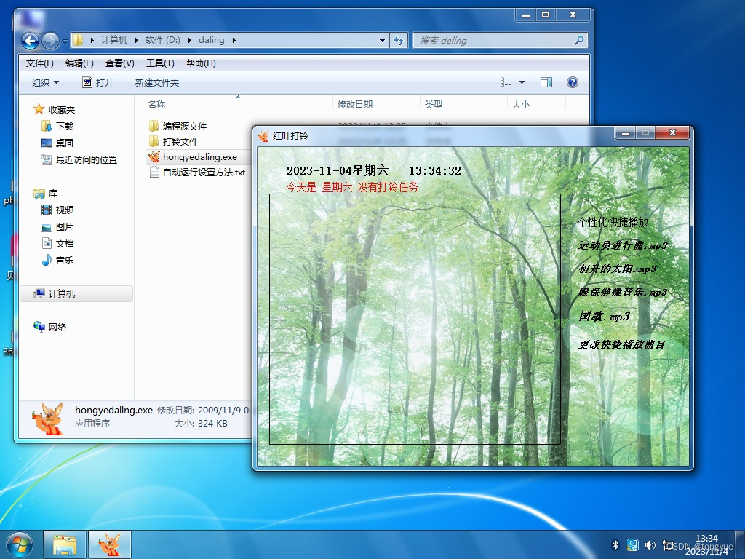Play 国歌.mp3 quick track
This screenshot has width=745, height=559.
coord(605,316)
